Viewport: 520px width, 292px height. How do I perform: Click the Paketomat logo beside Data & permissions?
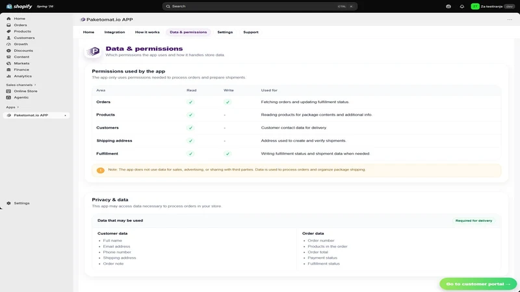93,51
